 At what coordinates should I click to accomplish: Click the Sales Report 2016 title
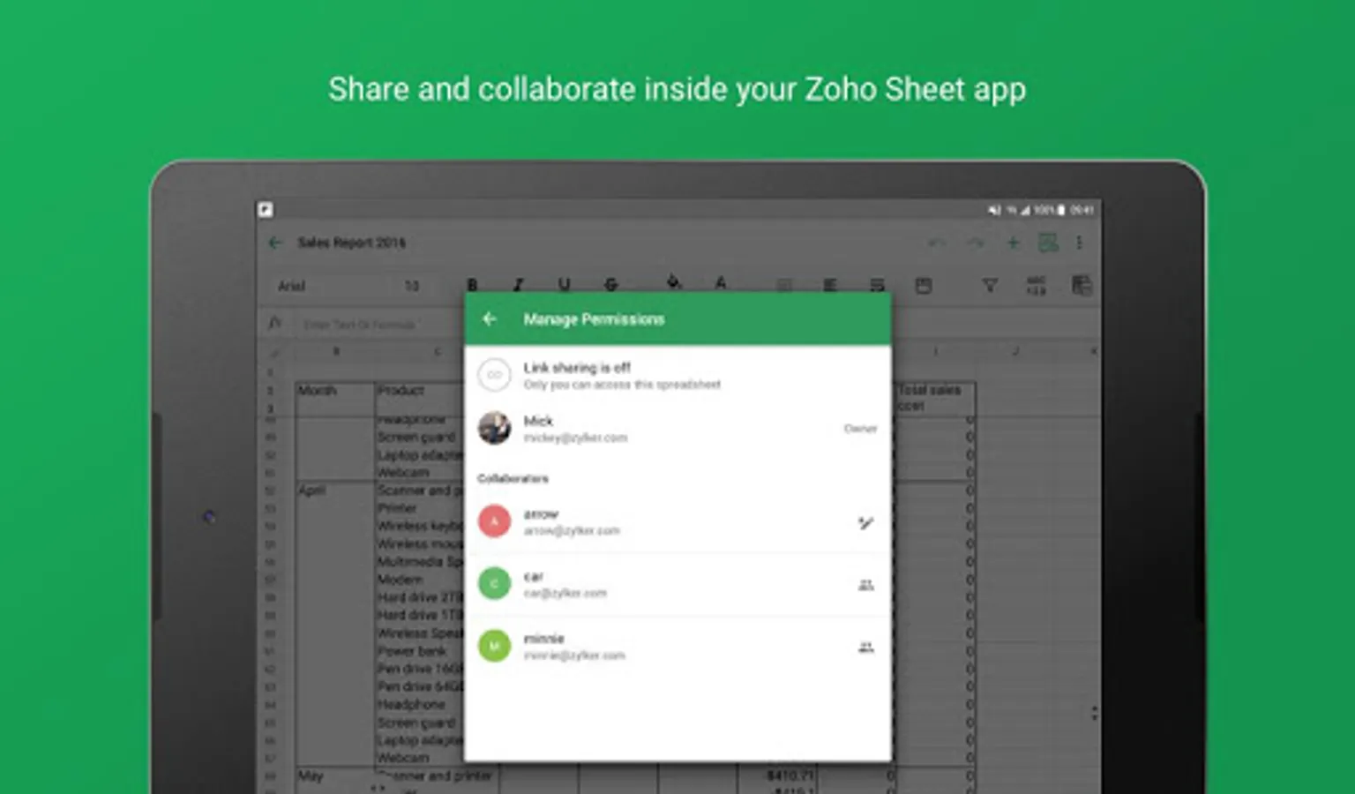tap(351, 243)
